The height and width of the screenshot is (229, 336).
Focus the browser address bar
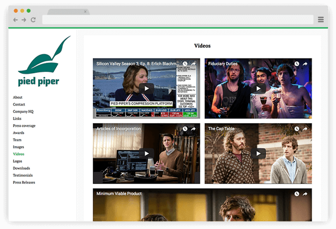[x=178, y=20]
